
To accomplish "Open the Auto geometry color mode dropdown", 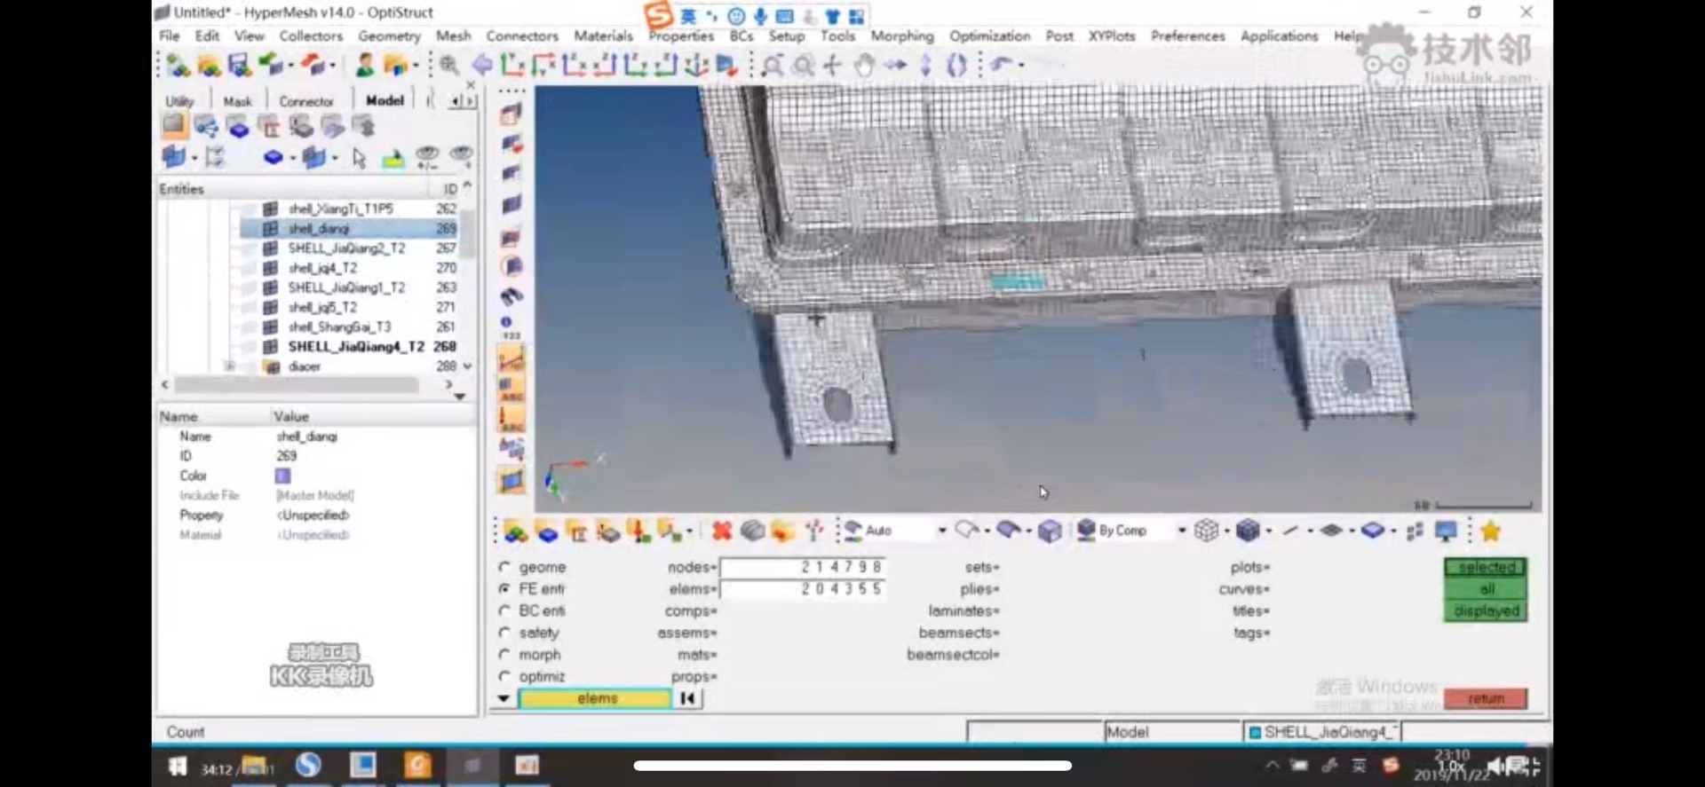I will [x=941, y=531].
